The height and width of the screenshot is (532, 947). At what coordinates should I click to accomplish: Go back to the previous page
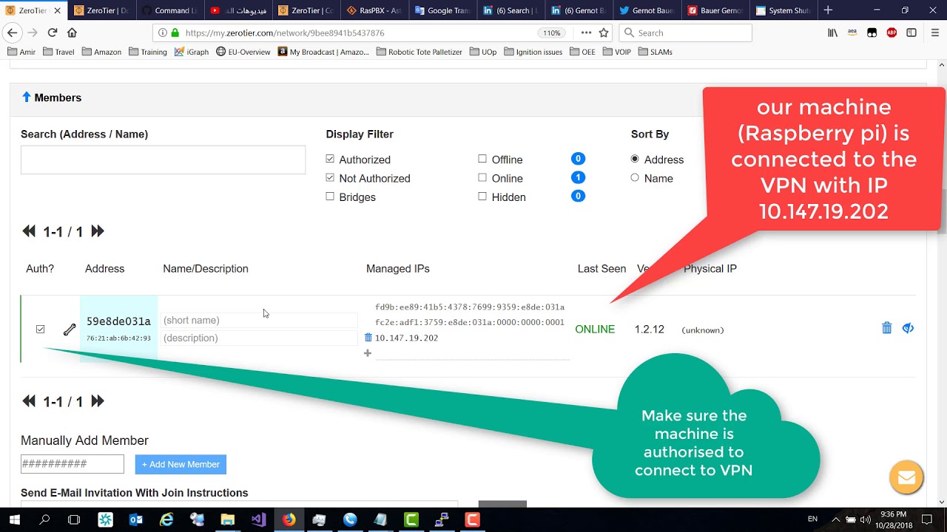tap(12, 33)
